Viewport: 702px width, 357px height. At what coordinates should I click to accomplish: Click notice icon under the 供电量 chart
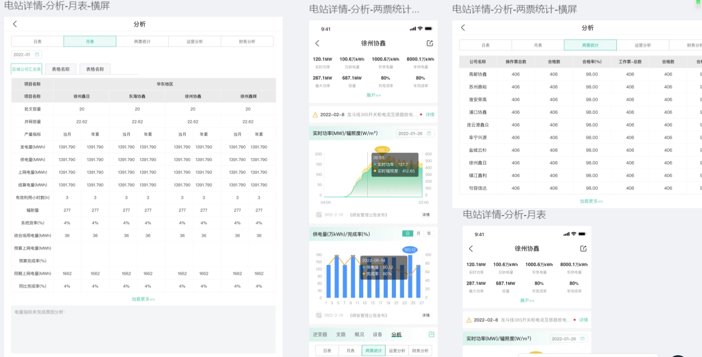tap(319, 315)
